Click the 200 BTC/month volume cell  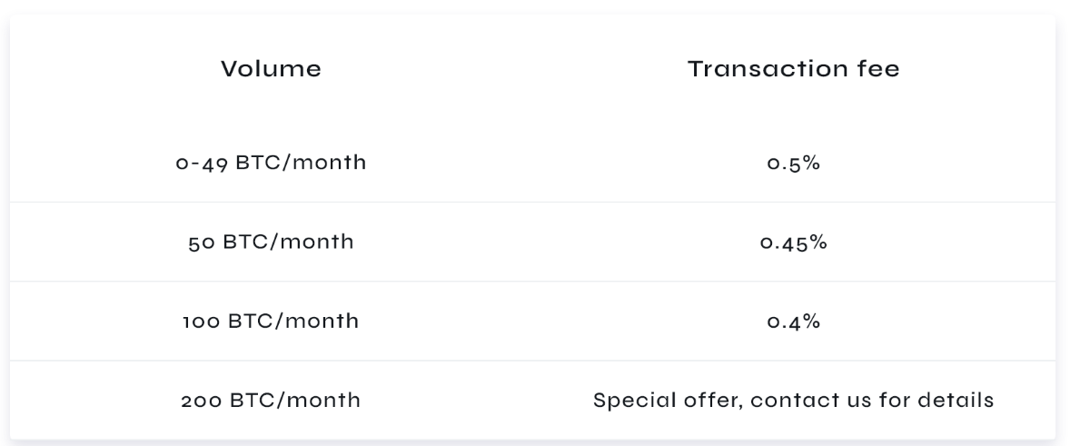tap(271, 400)
